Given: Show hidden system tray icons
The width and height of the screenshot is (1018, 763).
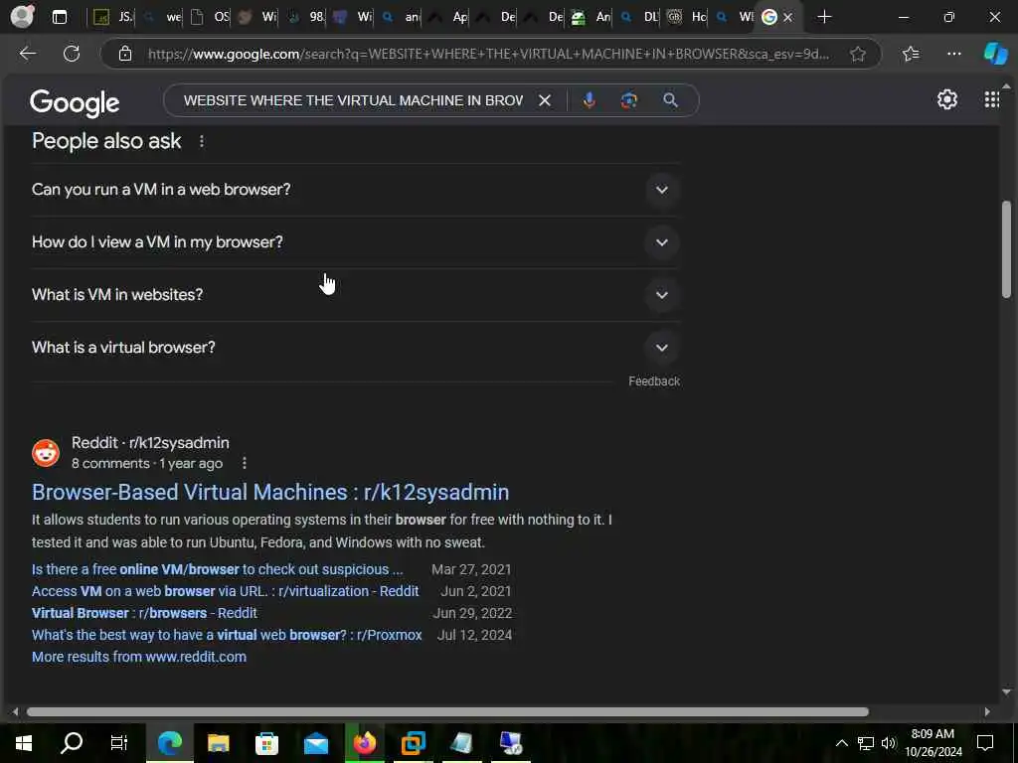Looking at the screenshot, I should coord(841,743).
